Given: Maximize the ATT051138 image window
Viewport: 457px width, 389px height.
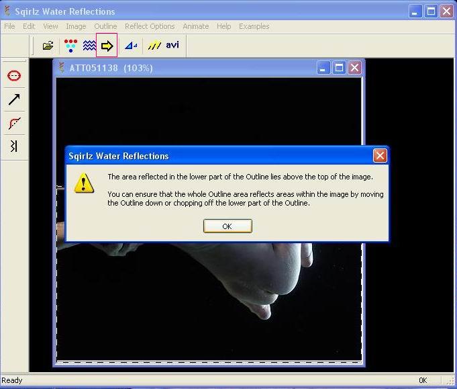Looking at the screenshot, I should [339, 68].
